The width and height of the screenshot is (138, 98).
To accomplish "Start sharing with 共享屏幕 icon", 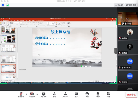I will click(43, 95).
